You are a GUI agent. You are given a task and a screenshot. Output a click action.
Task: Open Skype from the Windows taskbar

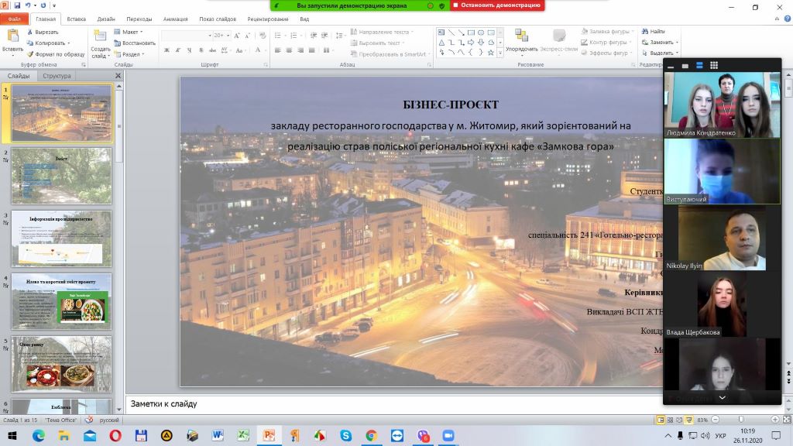tap(346, 435)
